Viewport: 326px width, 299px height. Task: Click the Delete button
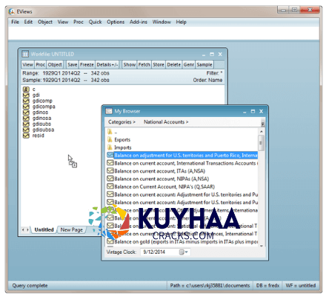(x=174, y=64)
